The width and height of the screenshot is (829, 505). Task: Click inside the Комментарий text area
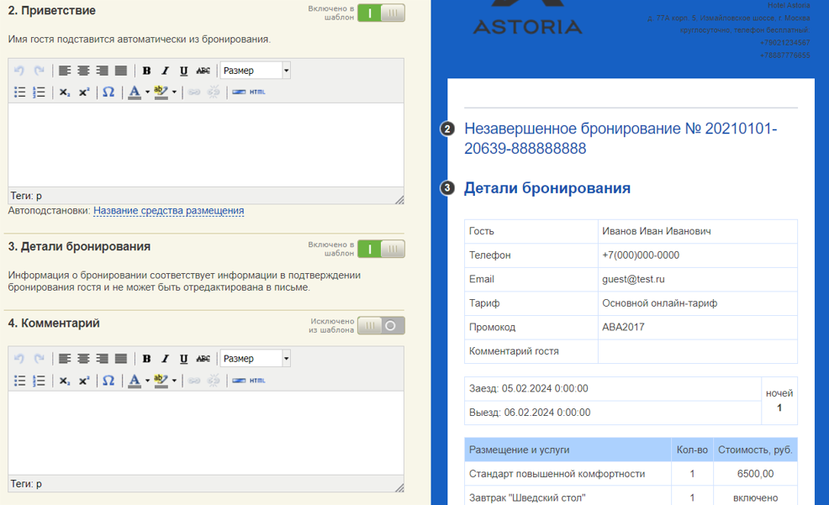(206, 434)
